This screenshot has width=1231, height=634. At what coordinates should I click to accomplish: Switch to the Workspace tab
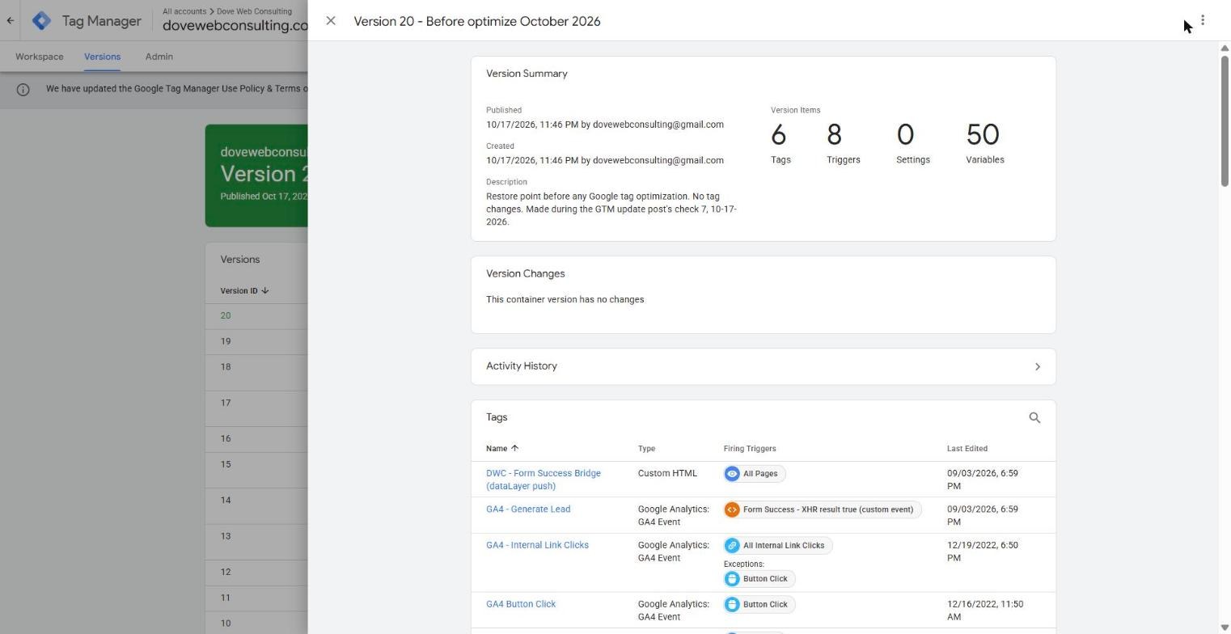[x=40, y=57]
